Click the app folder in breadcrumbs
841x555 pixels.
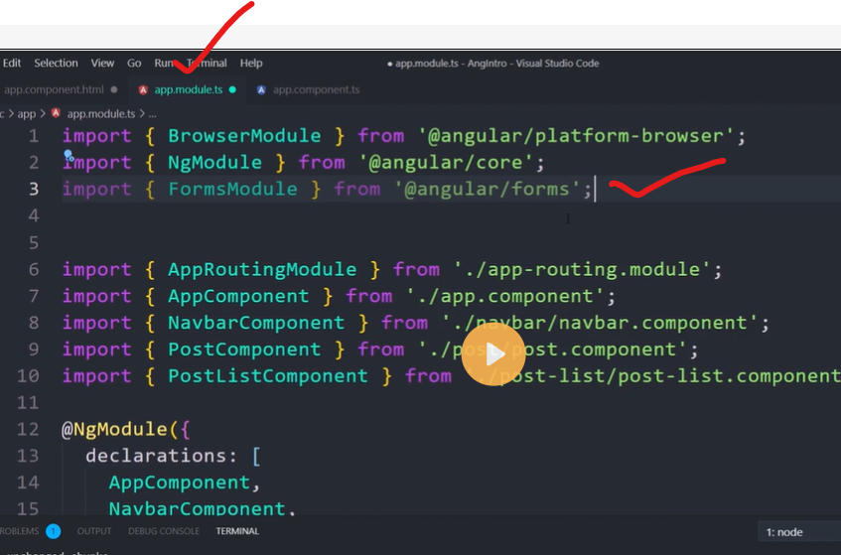tap(26, 113)
